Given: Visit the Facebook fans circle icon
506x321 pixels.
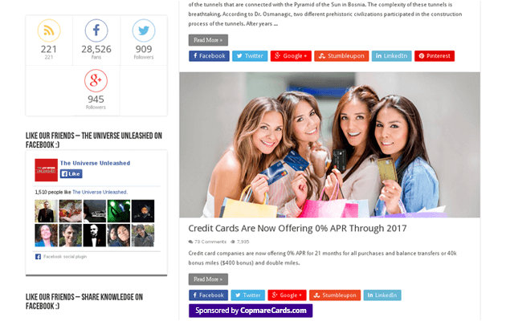Looking at the screenshot, I should (x=96, y=30).
